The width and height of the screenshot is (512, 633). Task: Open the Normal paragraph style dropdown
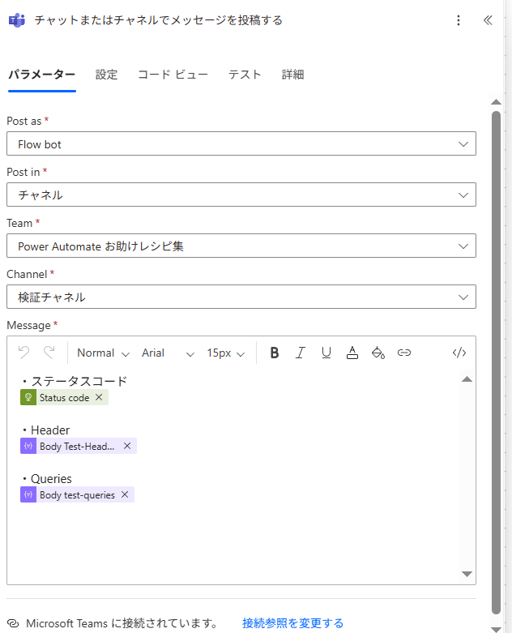[x=103, y=353]
